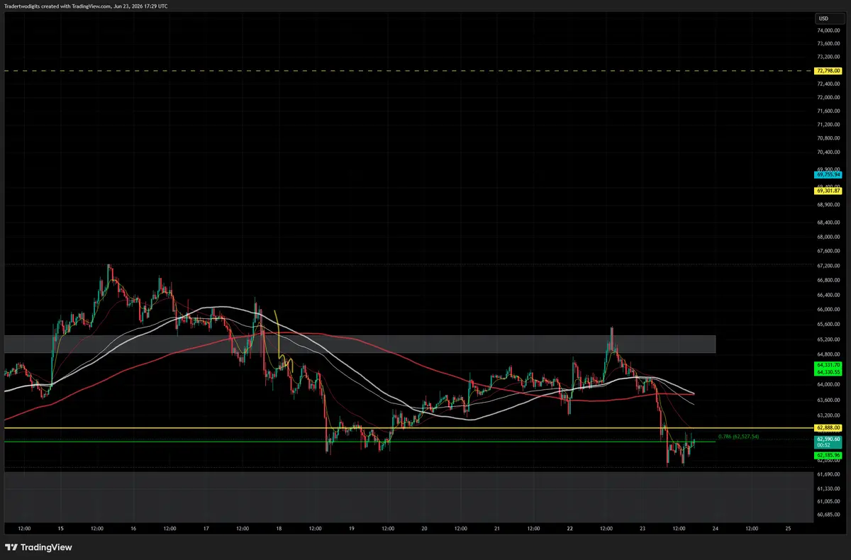Click the 60,685.00 price axis label

[x=828, y=515]
